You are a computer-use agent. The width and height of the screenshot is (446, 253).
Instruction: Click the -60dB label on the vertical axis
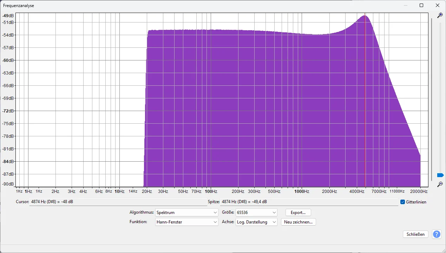(x=8, y=60)
